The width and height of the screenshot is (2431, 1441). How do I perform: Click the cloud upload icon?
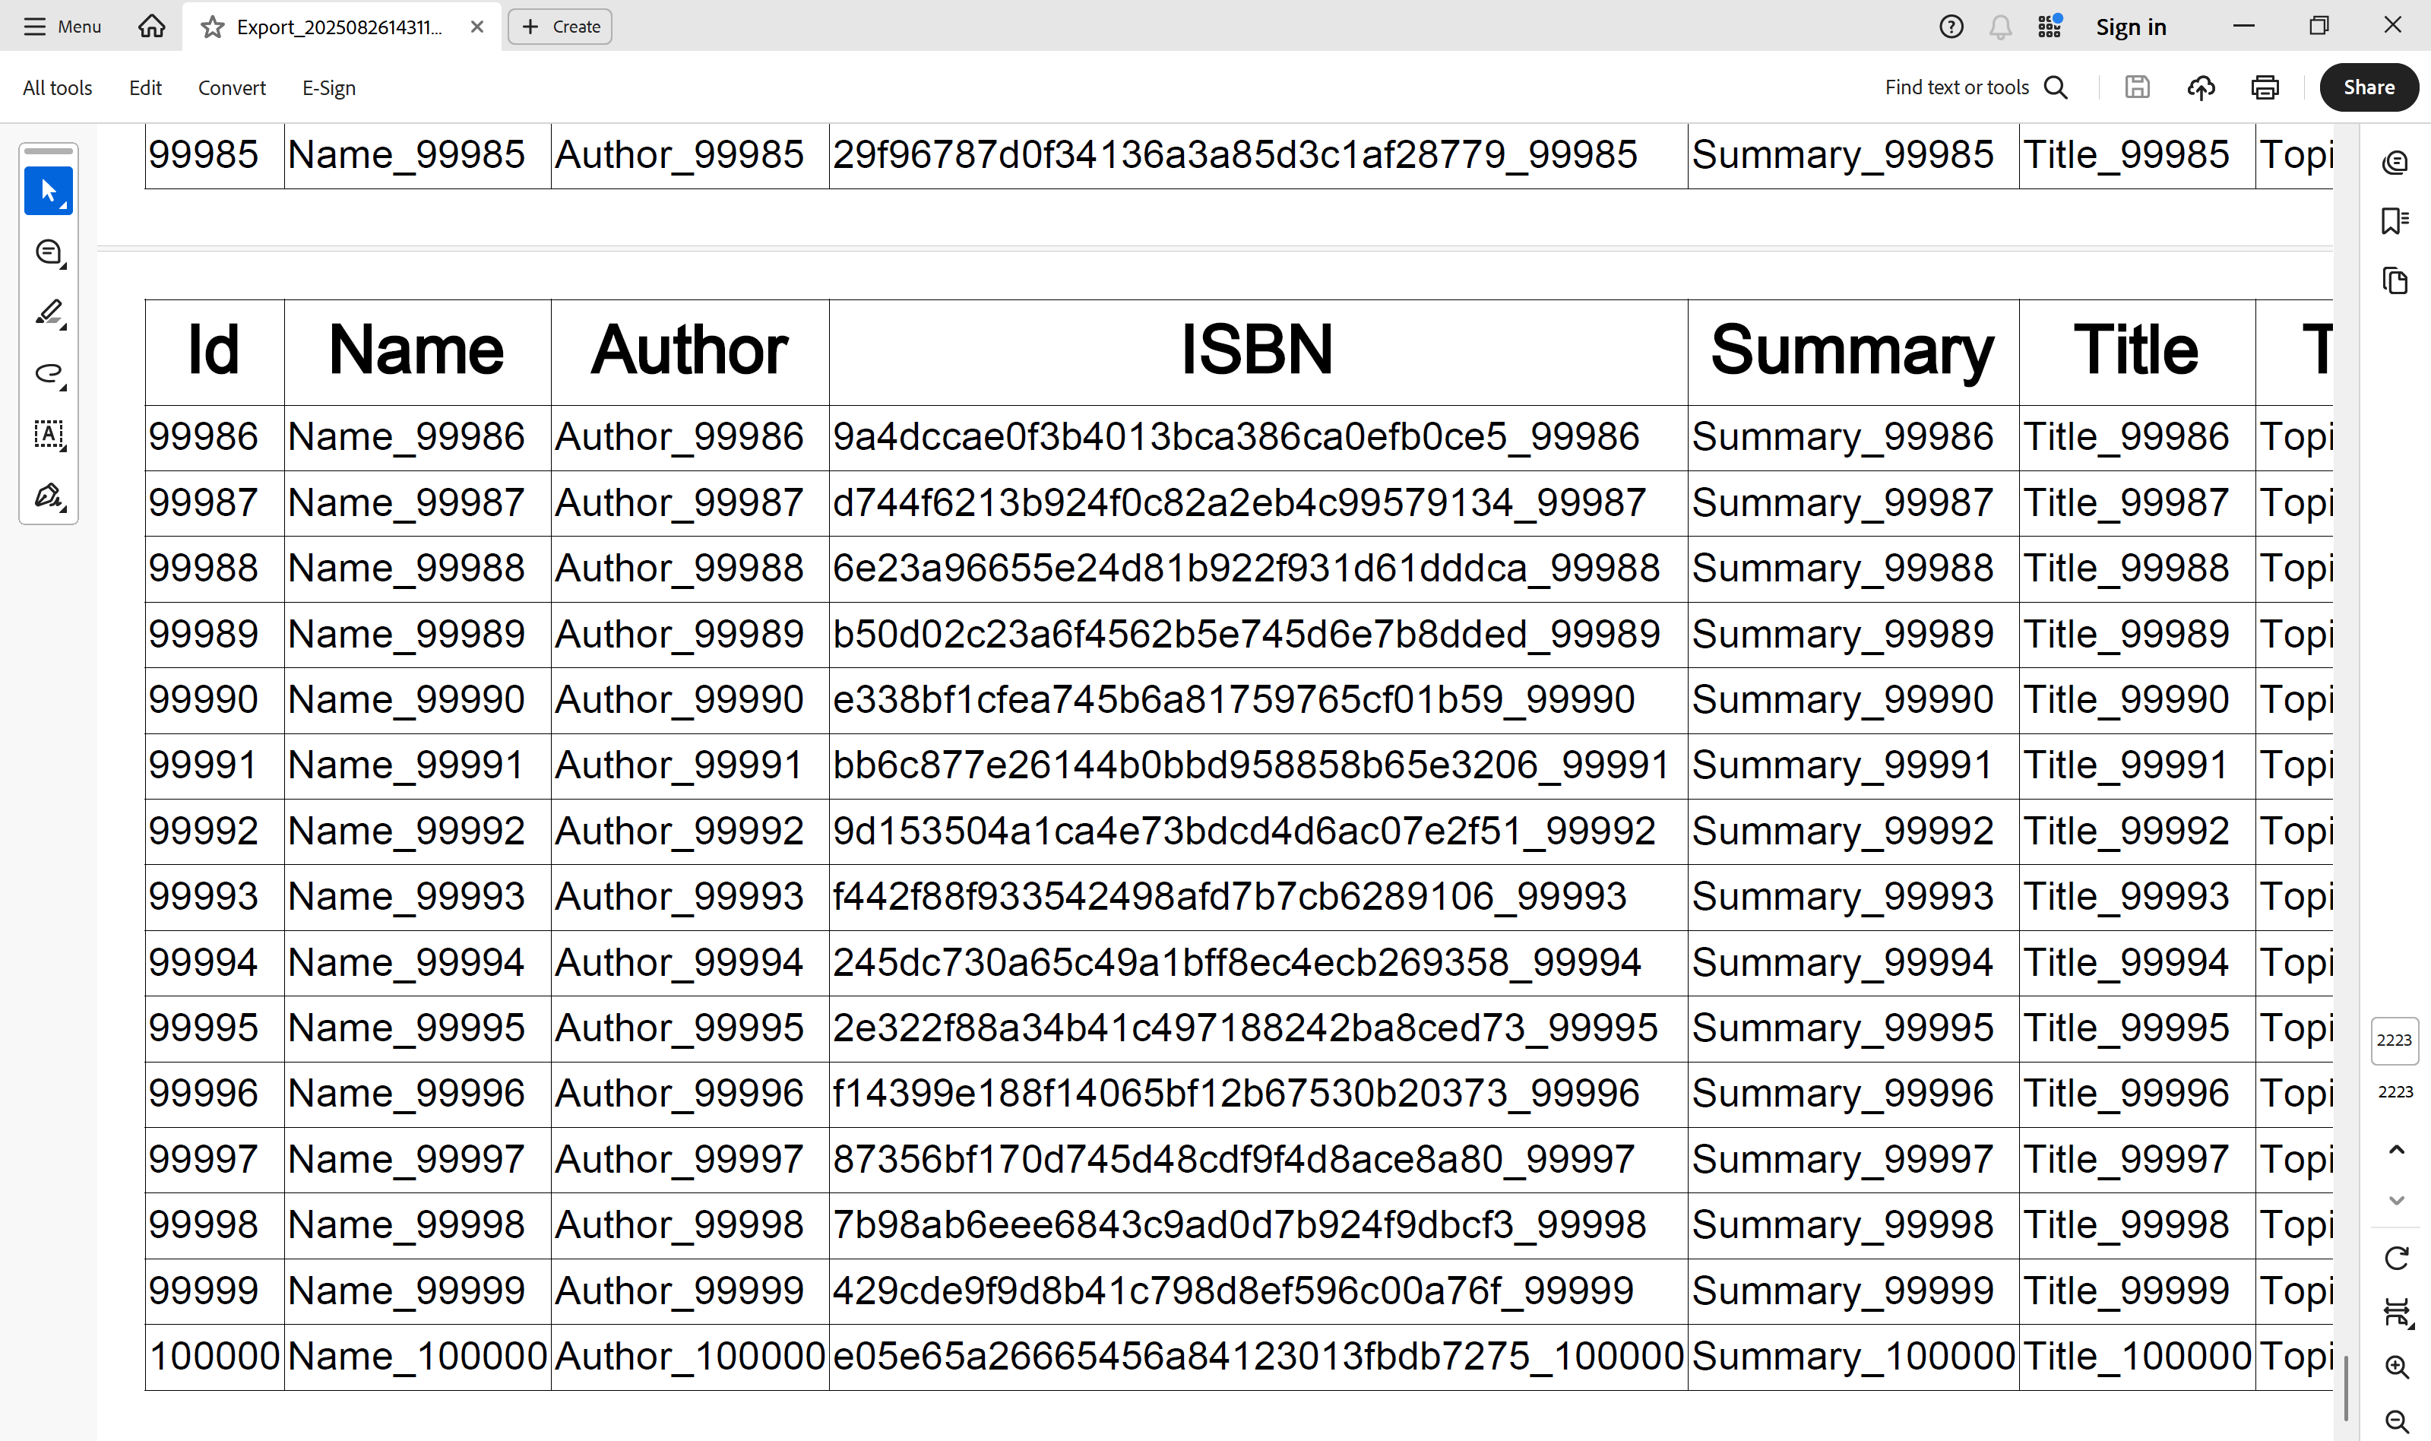pos(2200,87)
